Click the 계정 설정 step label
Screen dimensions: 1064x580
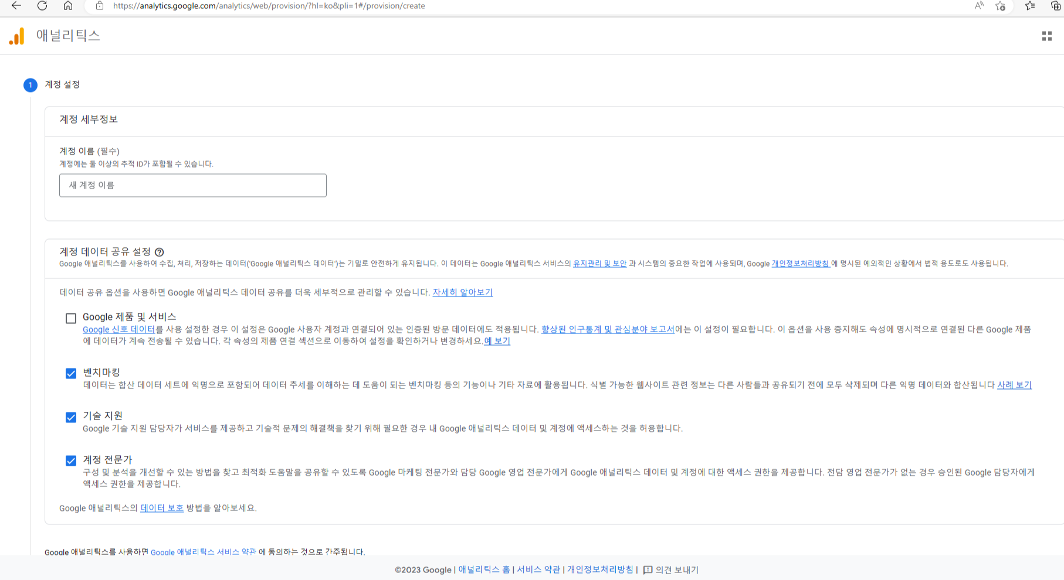click(x=62, y=84)
